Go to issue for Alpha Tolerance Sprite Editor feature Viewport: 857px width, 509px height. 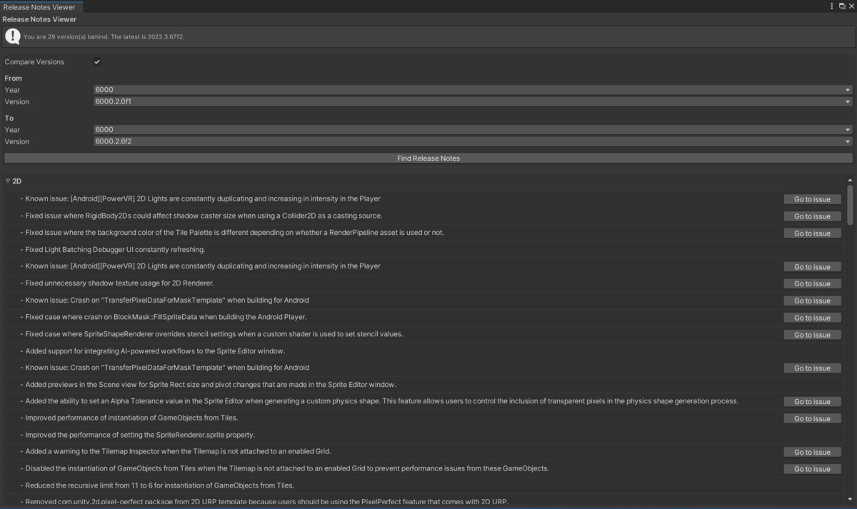click(812, 401)
